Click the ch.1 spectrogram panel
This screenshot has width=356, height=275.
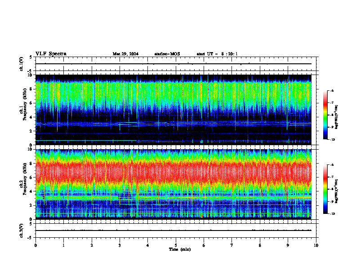point(174,110)
